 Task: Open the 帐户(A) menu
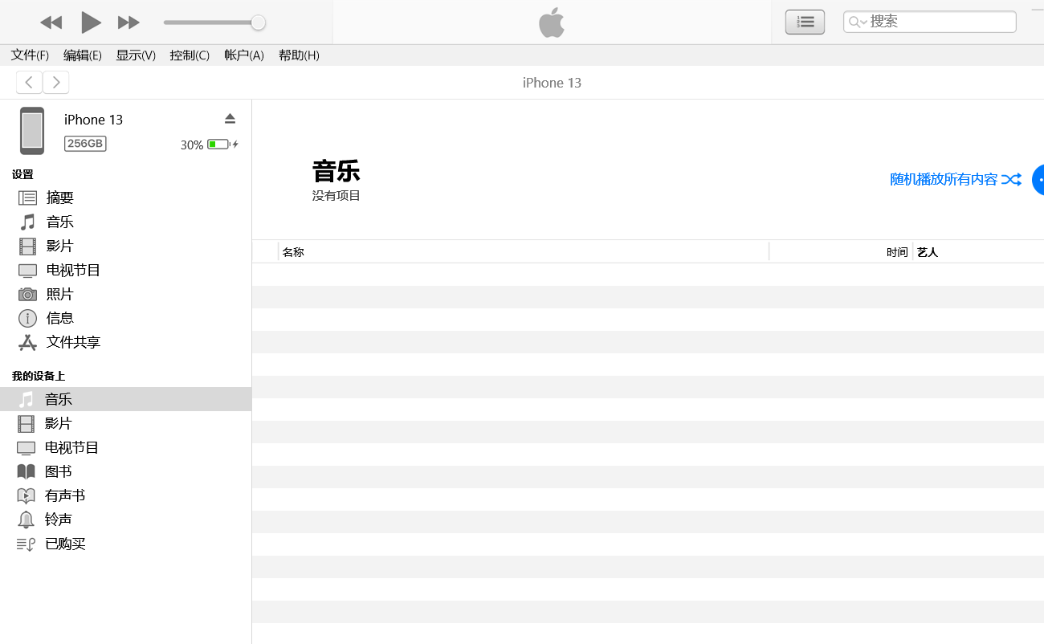(244, 55)
